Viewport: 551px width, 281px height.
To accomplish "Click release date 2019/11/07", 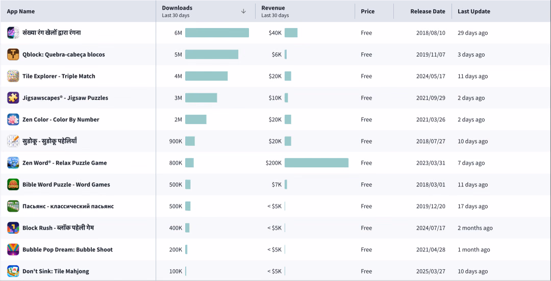I will (x=431, y=54).
